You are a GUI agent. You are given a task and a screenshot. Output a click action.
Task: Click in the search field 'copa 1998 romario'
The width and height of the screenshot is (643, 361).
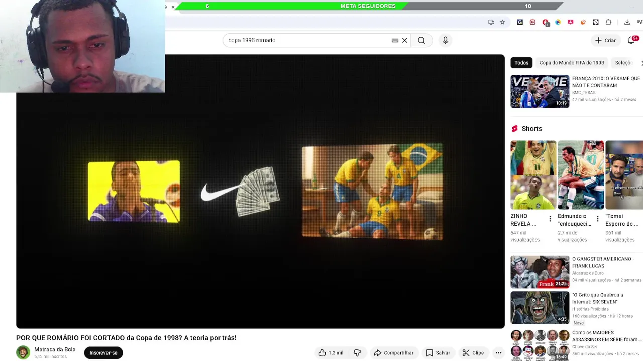[x=306, y=40]
